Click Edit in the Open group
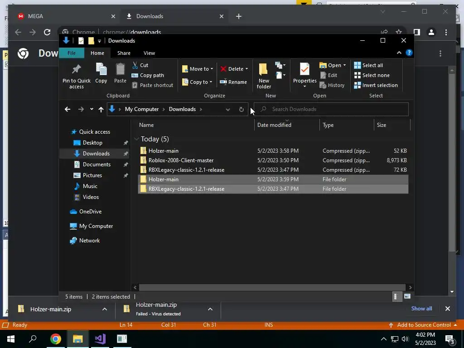This screenshot has height=348, width=464. pyautogui.click(x=329, y=75)
